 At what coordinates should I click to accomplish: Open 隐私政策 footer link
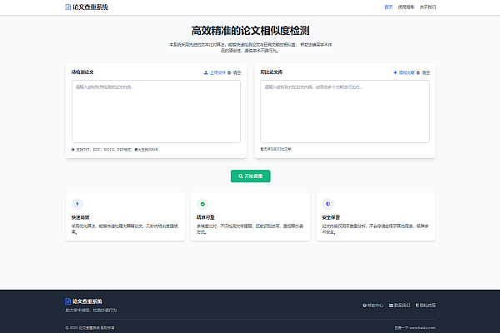point(426,306)
